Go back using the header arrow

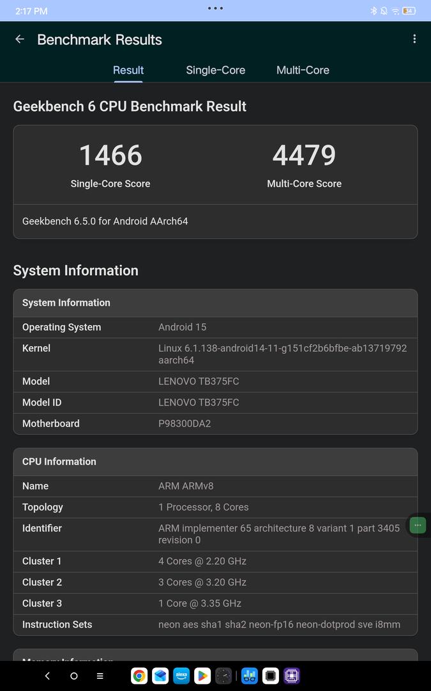pos(20,39)
